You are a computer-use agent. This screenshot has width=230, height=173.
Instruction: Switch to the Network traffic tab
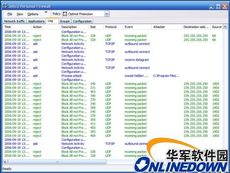coord(14,21)
